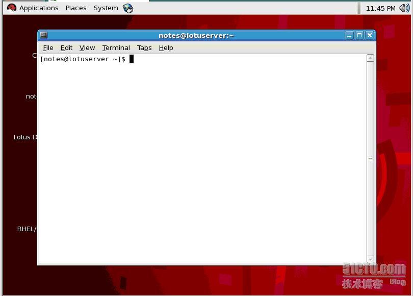The height and width of the screenshot is (296, 413).
Task: Open the Terminal menu
Action: click(116, 48)
